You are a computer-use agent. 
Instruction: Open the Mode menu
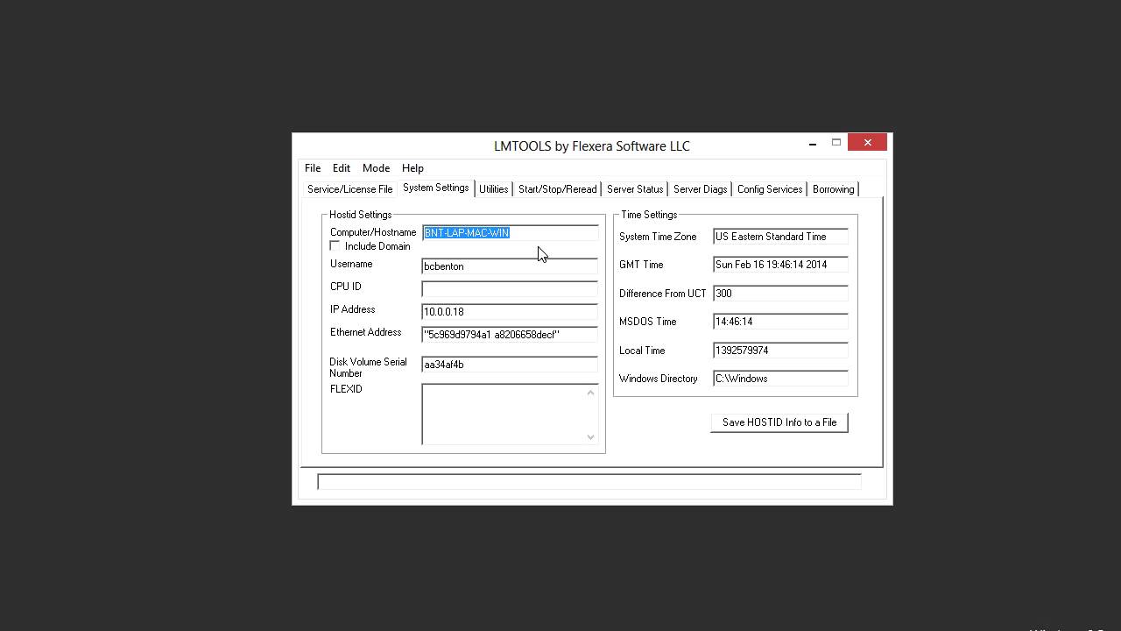tap(376, 168)
